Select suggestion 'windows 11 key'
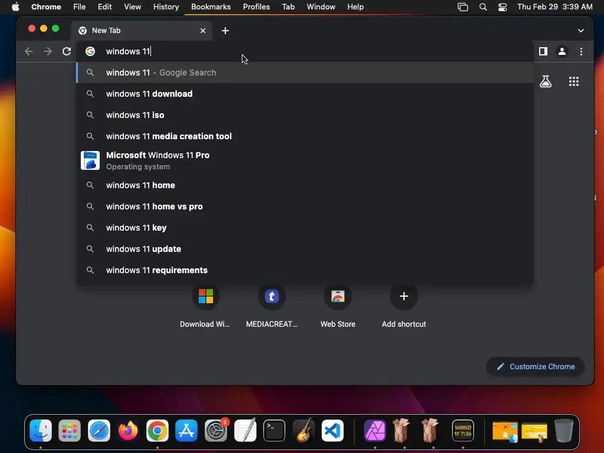Viewport: 604px width, 453px height. (305, 228)
